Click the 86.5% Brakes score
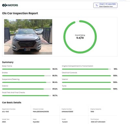 click(55, 76)
